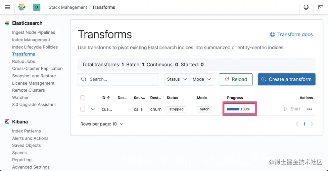Open Advanced Settings
Screen dimensions: 328x171
click(31, 167)
